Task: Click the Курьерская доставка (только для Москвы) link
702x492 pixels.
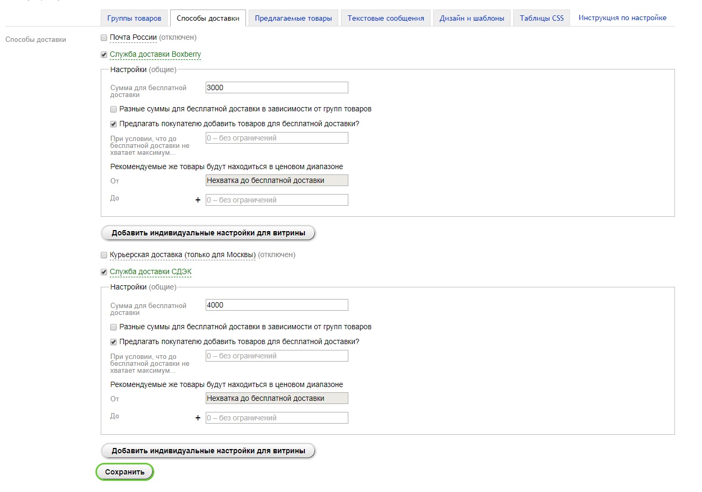Action: [x=182, y=254]
